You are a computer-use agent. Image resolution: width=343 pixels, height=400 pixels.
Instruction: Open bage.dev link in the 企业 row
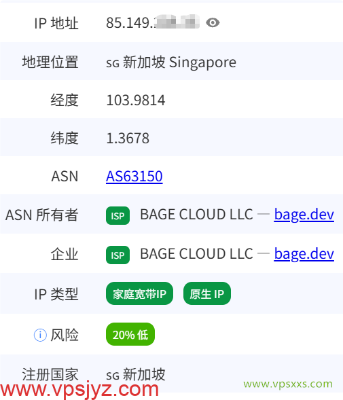tap(304, 254)
